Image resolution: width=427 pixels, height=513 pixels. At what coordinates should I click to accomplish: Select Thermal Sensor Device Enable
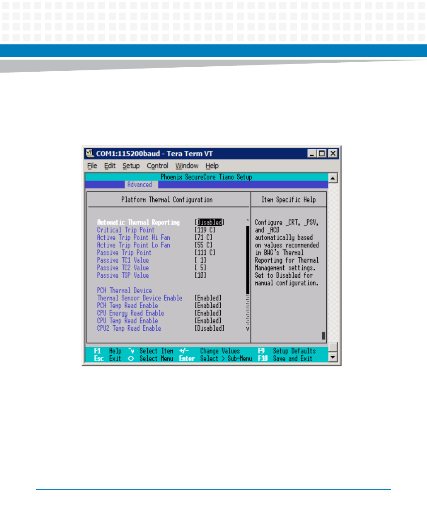coord(140,298)
